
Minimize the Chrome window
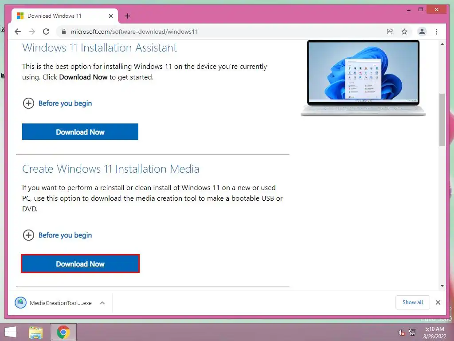click(x=408, y=10)
